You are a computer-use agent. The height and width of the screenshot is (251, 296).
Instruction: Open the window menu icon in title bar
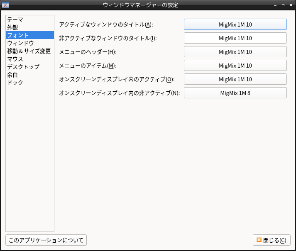5,5
